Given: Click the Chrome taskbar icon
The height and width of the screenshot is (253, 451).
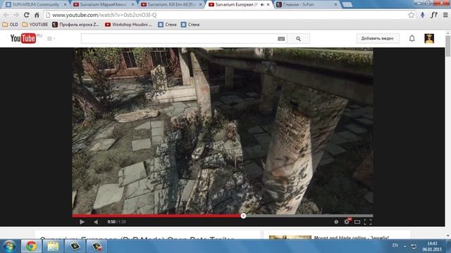Looking at the screenshot, I should pyautogui.click(x=31, y=246).
